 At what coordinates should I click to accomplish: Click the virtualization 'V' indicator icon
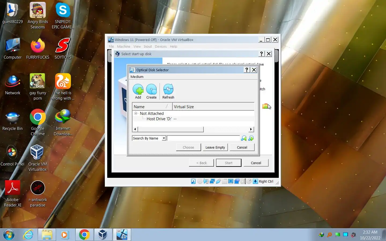coord(243,181)
